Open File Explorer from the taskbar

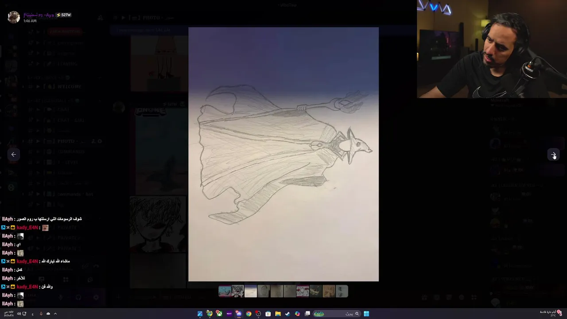(x=278, y=314)
